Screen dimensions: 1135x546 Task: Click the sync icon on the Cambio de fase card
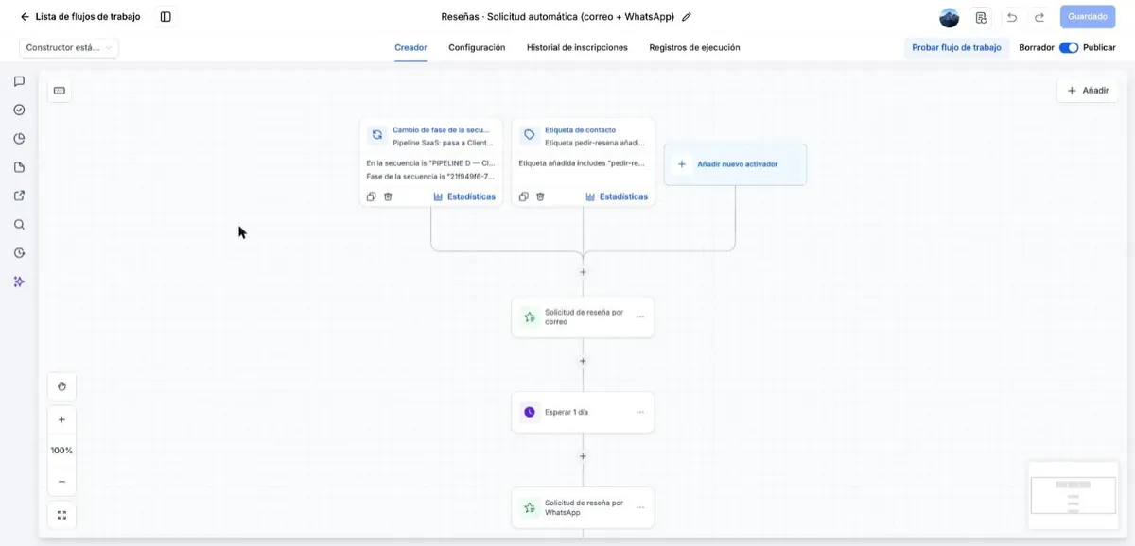point(376,135)
